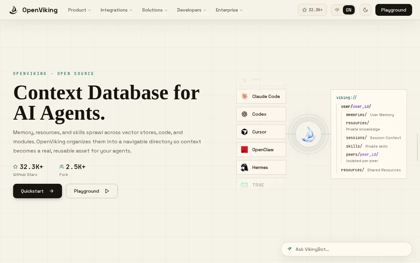
Task: Click the resources/ Shared Resources row
Action: point(371,170)
